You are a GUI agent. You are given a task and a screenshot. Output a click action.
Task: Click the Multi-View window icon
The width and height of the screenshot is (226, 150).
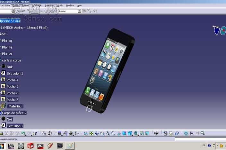pyautogui.click(x=124, y=133)
